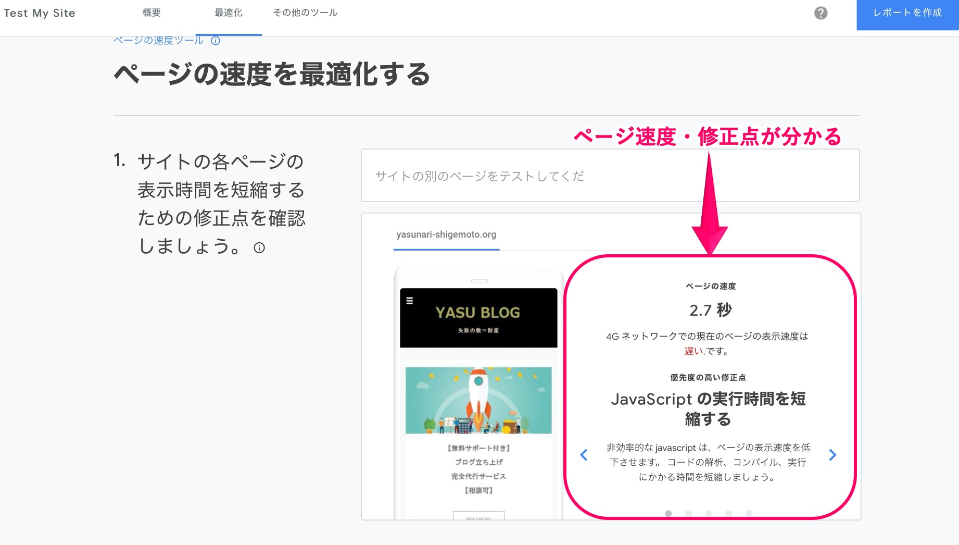Click the READ MORE button in preview

(478, 517)
